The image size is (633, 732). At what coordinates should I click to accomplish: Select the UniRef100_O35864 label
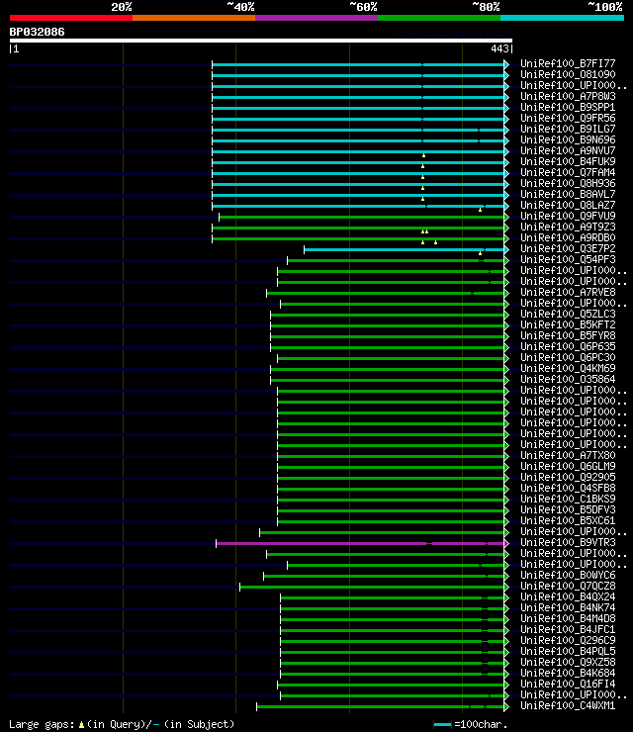click(568, 379)
